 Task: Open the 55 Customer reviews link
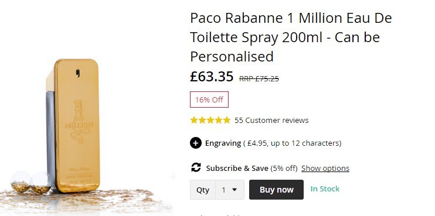(x=271, y=121)
